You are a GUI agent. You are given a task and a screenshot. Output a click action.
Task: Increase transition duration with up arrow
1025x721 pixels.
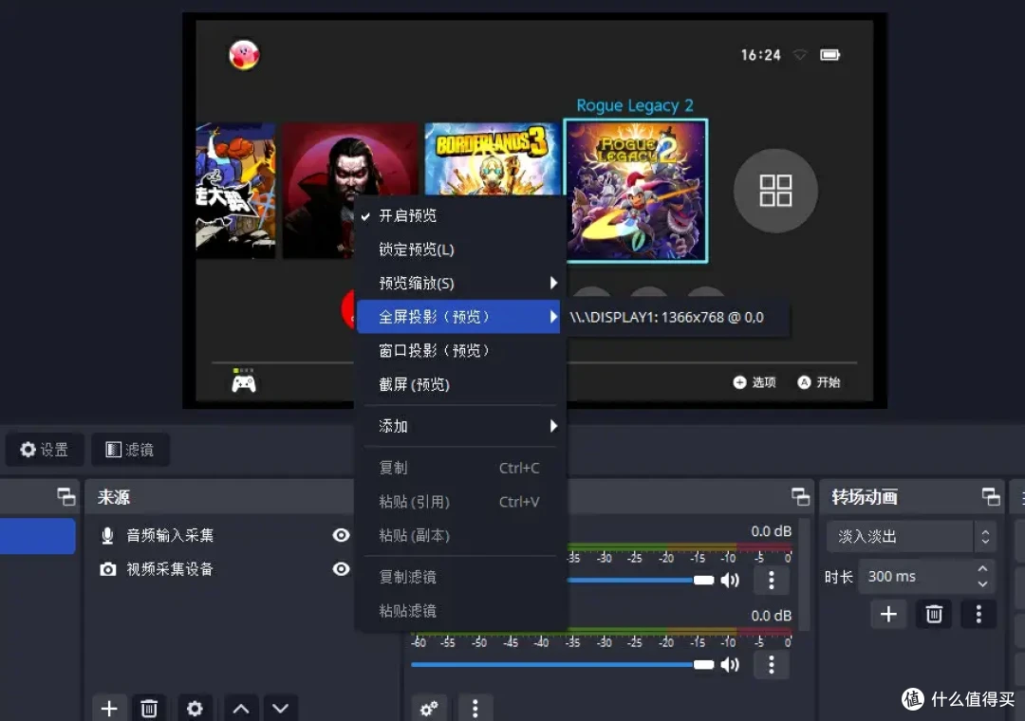click(x=982, y=568)
